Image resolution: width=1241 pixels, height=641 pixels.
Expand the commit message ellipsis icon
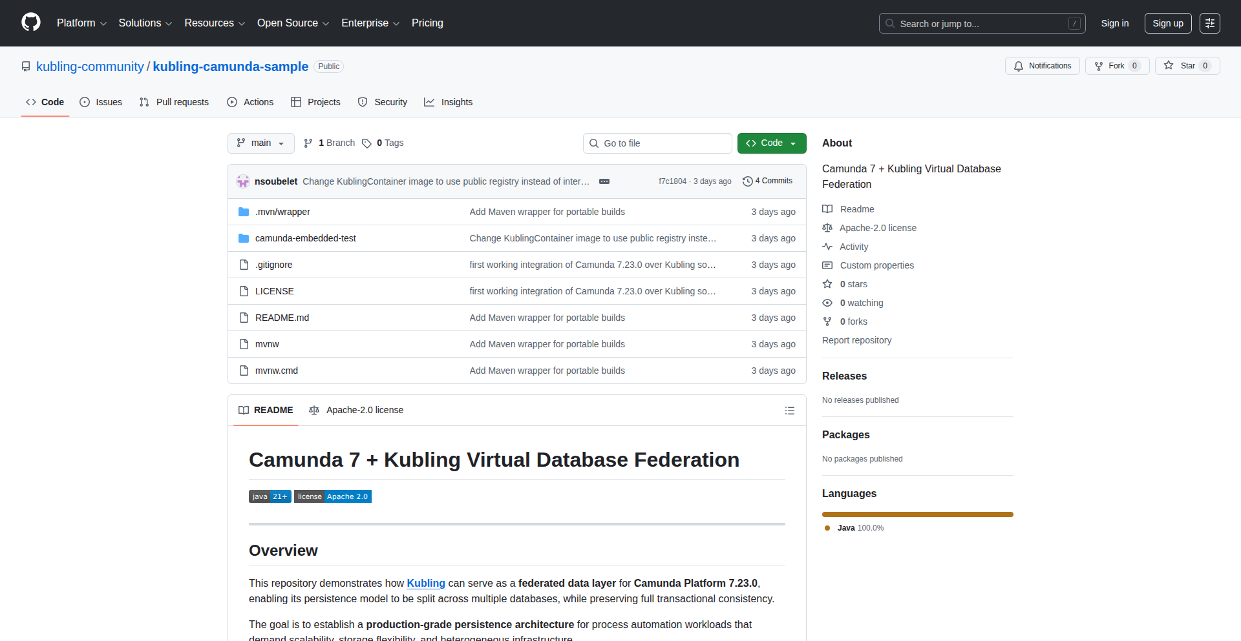pyautogui.click(x=604, y=181)
